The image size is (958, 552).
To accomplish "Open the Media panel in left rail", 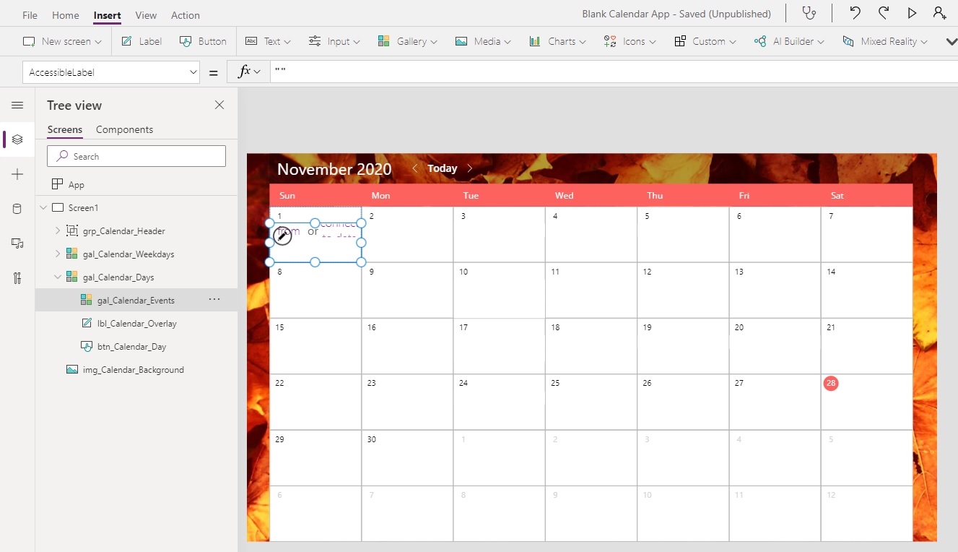I will [16, 243].
